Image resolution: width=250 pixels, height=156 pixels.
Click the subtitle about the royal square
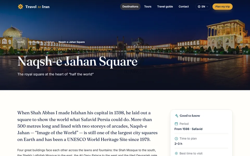point(55,74)
